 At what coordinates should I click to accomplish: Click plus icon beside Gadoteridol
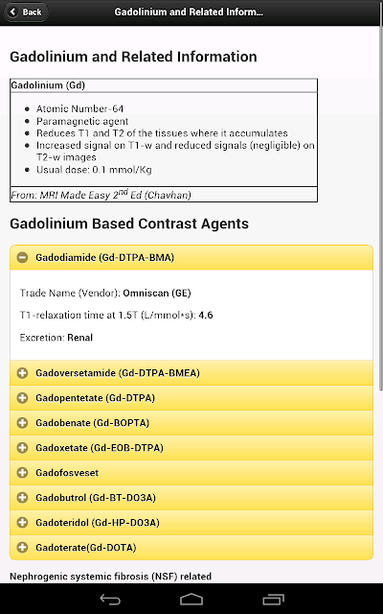[x=23, y=522]
